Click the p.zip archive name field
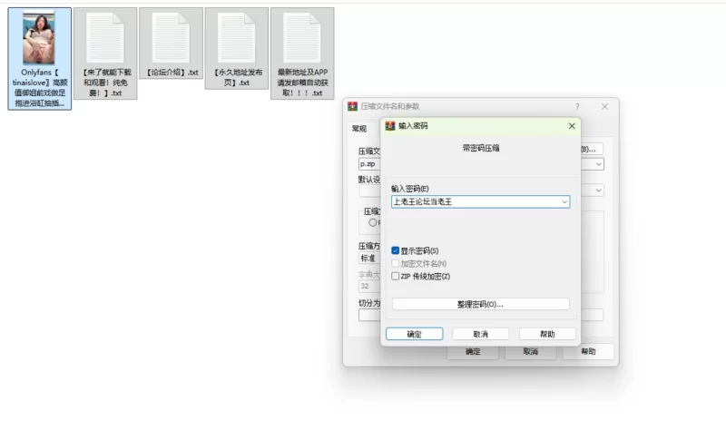 (369, 164)
